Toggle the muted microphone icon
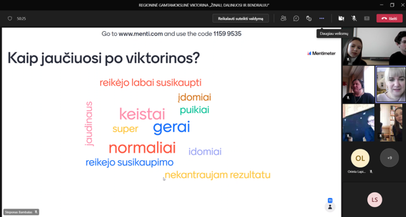This screenshot has height=217, width=406. tap(354, 18)
